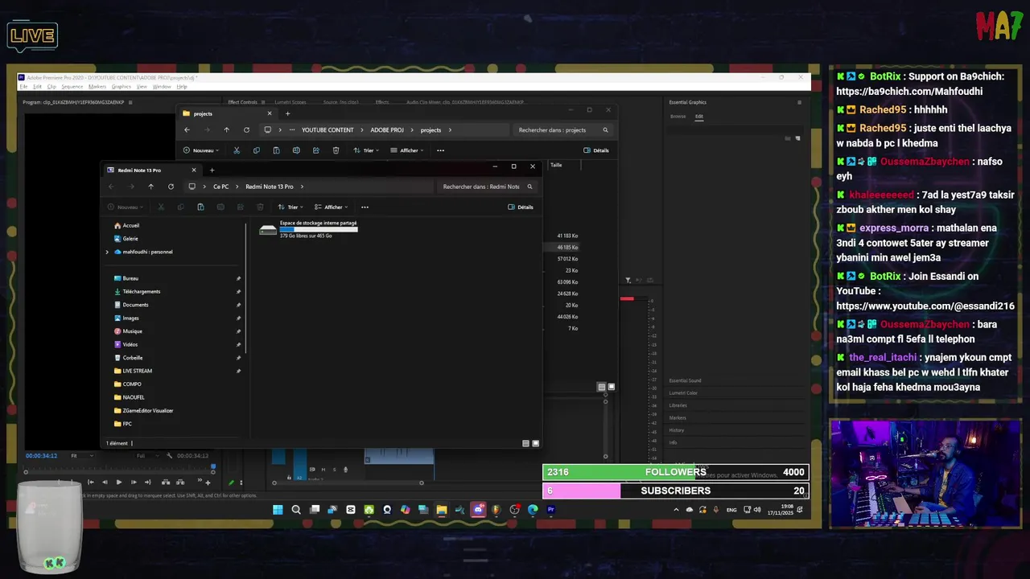The image size is (1030, 579).
Task: Click Ce PC in the breadcrumb path
Action: (x=220, y=187)
